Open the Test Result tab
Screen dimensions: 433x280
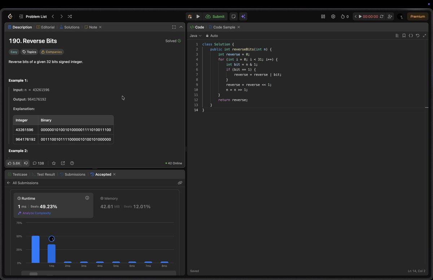[43, 174]
